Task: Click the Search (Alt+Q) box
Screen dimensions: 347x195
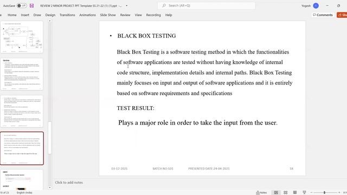Action: 207,5
